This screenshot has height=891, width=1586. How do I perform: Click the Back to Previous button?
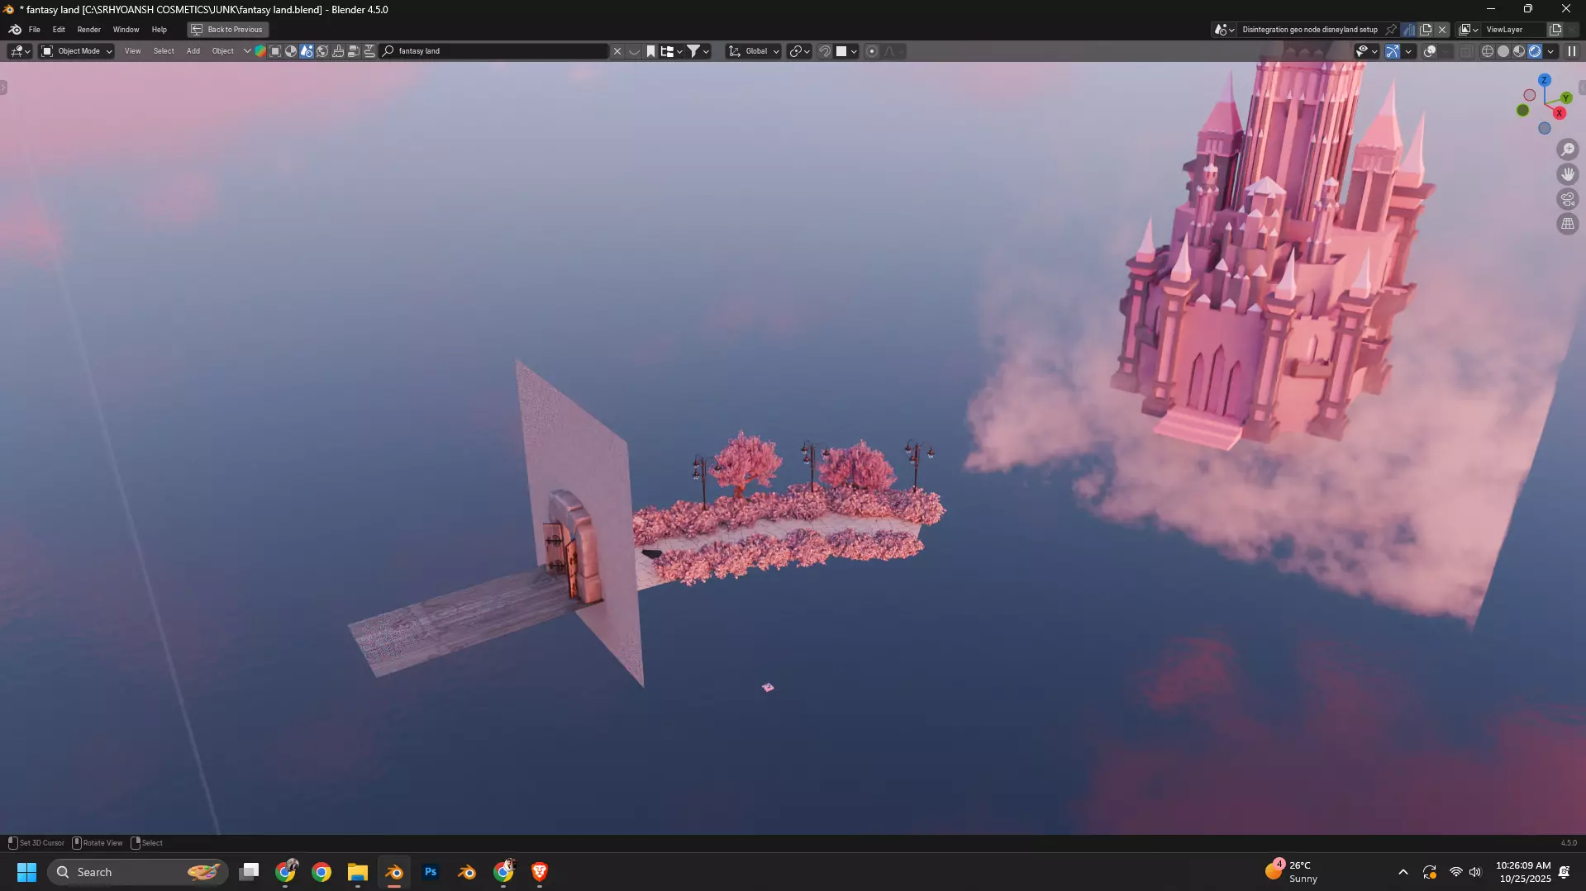[227, 30]
